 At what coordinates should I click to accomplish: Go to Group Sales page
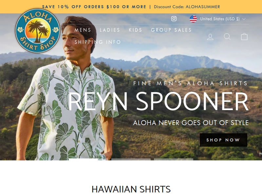[x=171, y=30]
